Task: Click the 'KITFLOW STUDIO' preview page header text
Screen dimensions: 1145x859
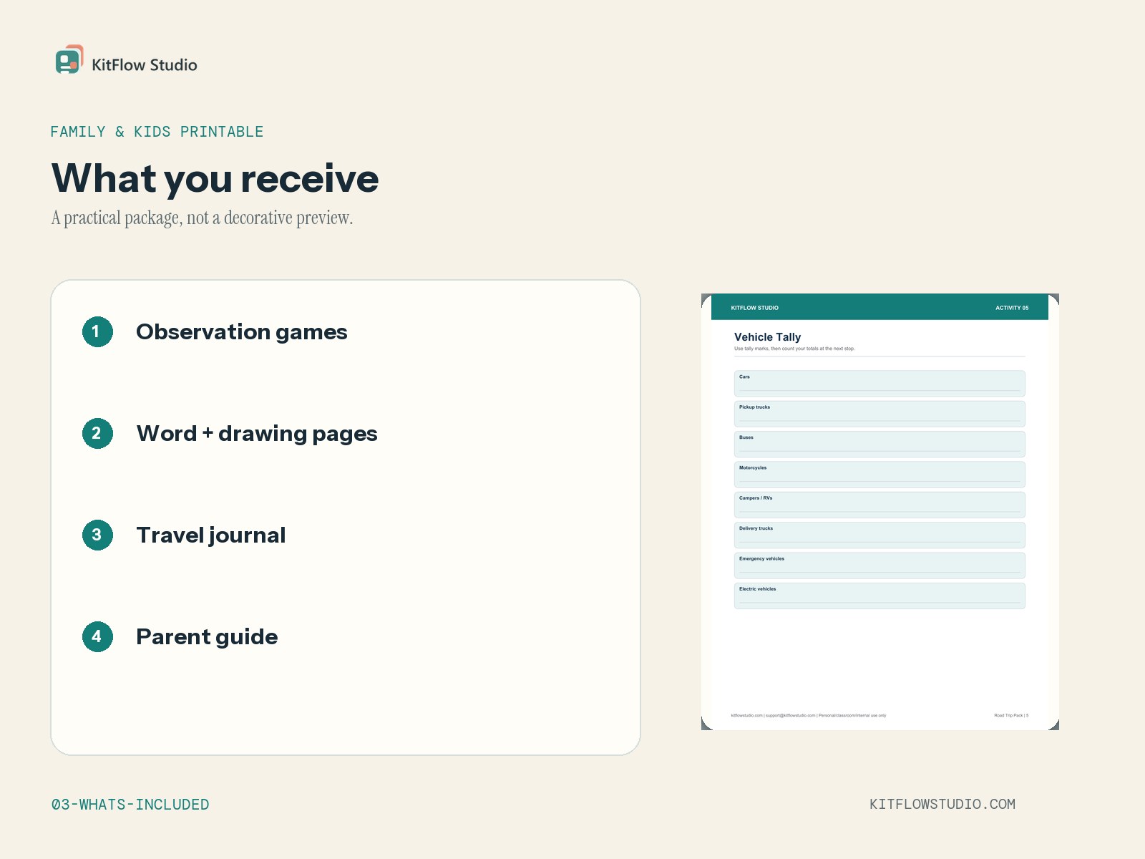Action: (x=754, y=308)
